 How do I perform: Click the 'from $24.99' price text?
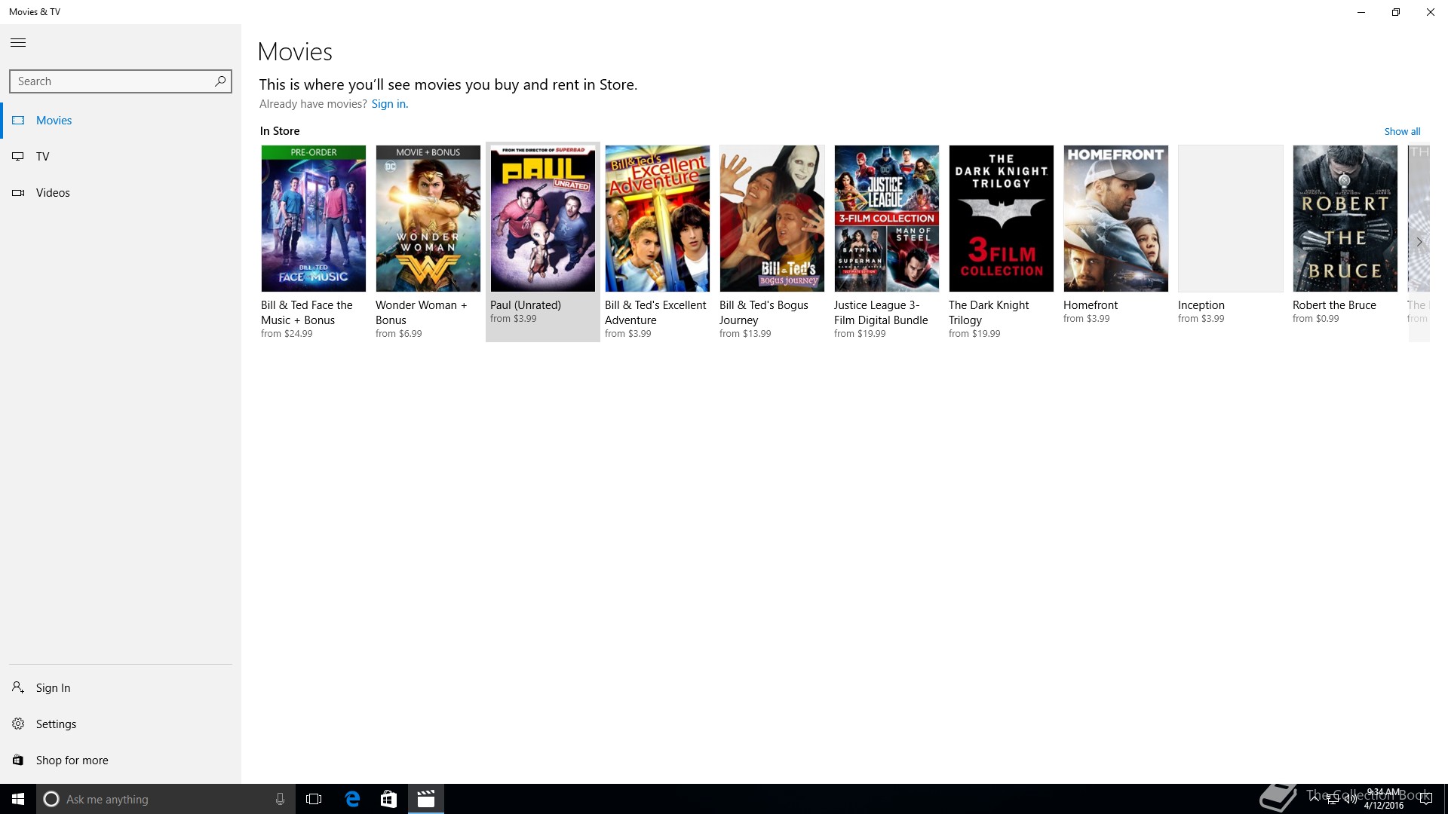287,334
